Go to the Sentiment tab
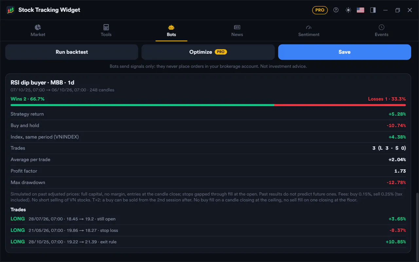Viewport: 419px width, 262px height. 309,30
